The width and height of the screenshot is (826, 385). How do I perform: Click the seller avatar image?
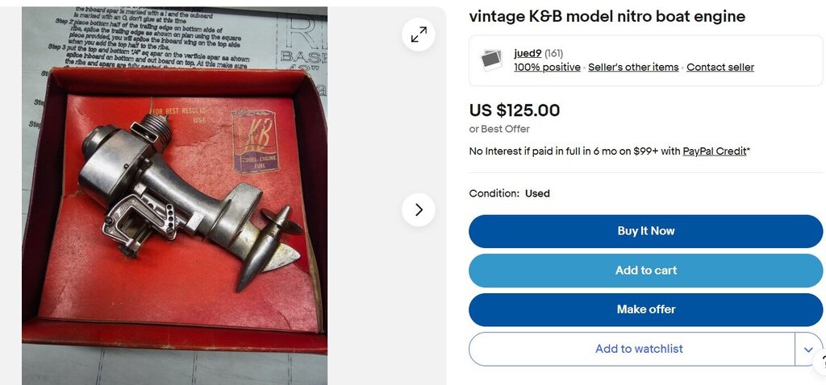point(491,60)
